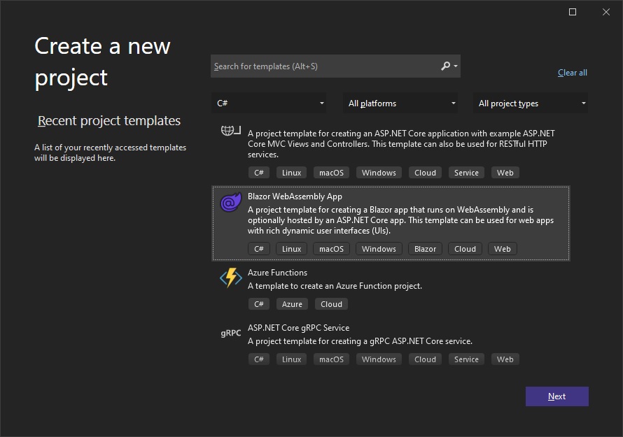Click the gRPC service template icon
The width and height of the screenshot is (623, 437).
230,333
